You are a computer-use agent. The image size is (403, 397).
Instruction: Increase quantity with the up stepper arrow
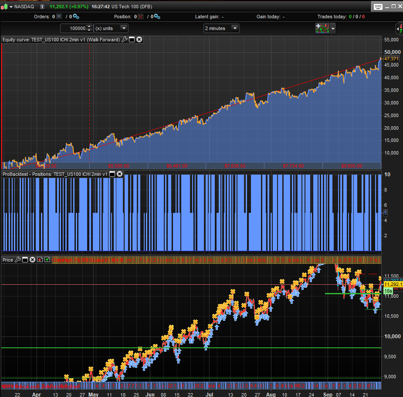[89, 27]
